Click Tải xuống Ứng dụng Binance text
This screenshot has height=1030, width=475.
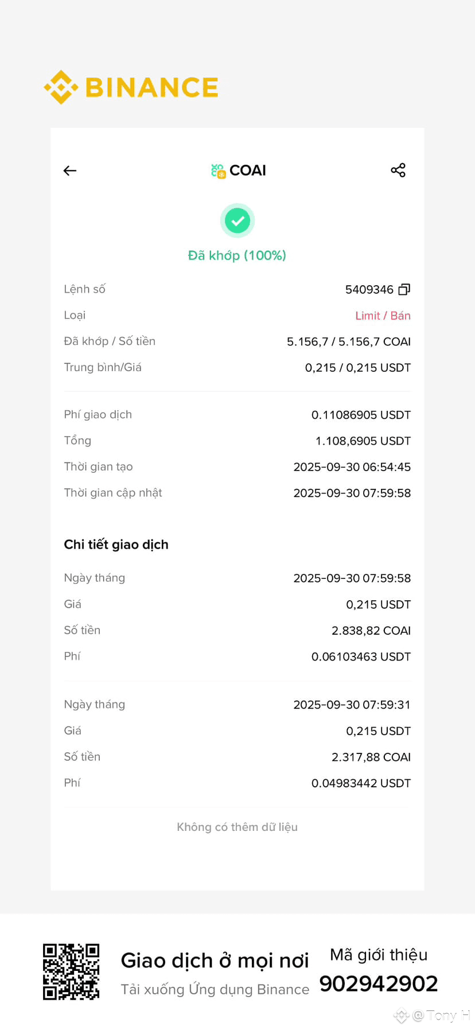coord(215,989)
